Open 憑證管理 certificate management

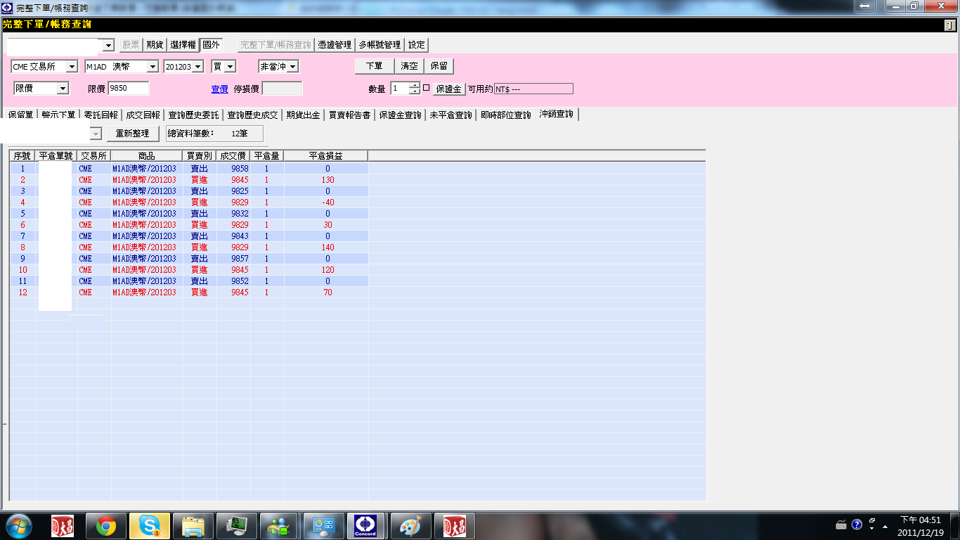tap(335, 44)
